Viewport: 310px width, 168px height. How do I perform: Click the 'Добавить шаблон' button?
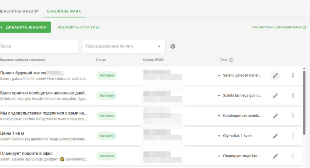(25, 27)
